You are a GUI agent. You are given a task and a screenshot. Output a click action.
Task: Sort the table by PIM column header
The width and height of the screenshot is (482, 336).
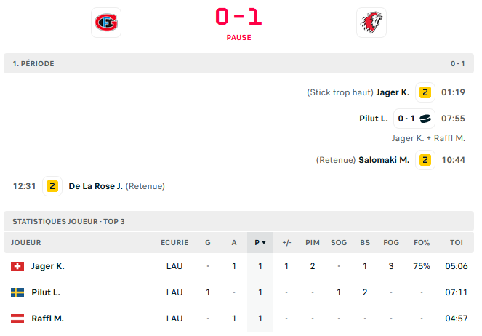[313, 243]
